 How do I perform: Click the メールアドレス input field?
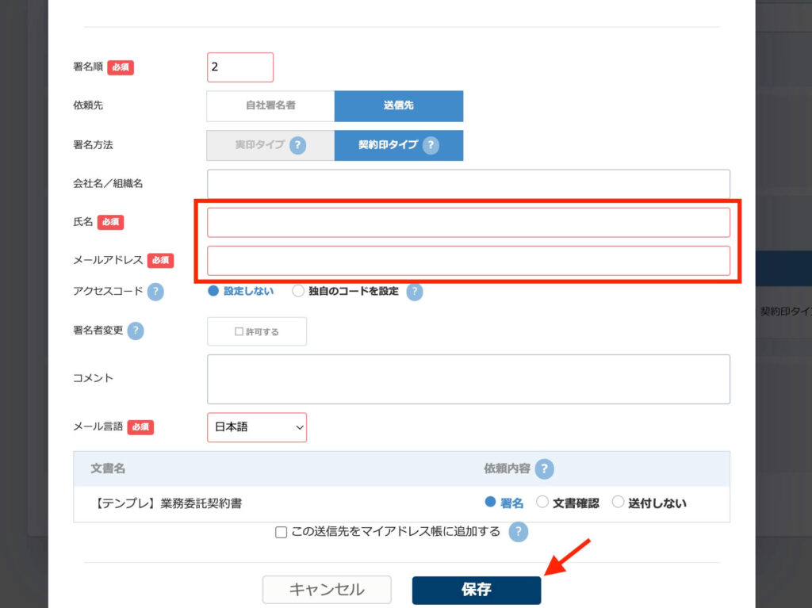point(468,261)
